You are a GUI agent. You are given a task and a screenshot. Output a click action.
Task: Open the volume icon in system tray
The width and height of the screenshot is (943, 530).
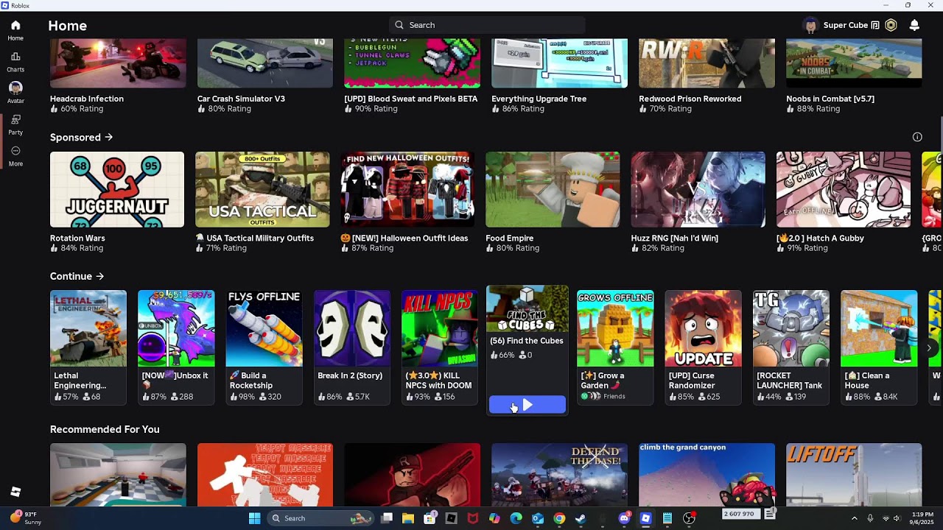pyautogui.click(x=897, y=518)
